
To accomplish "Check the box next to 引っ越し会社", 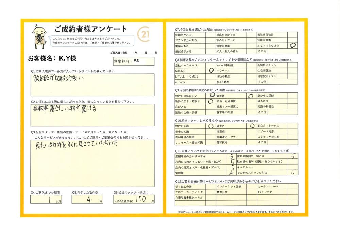I will pyautogui.click(x=210, y=187).
